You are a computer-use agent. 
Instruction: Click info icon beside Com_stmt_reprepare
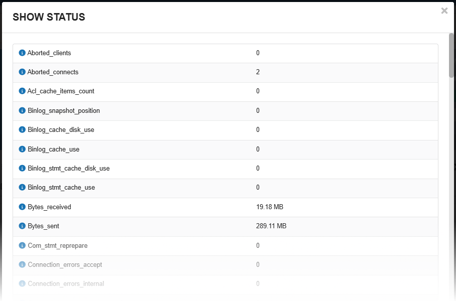point(22,245)
